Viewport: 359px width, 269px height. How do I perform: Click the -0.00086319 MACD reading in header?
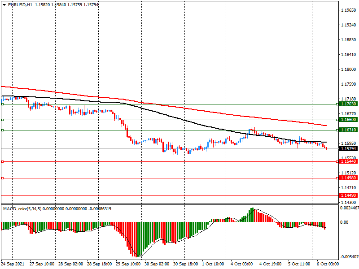pyautogui.click(x=100, y=209)
